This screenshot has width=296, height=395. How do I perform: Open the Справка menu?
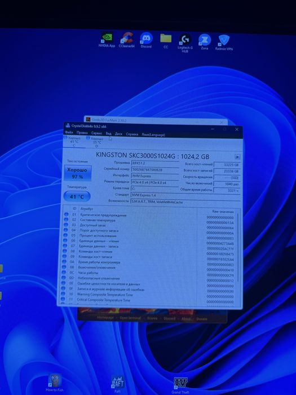132,134
